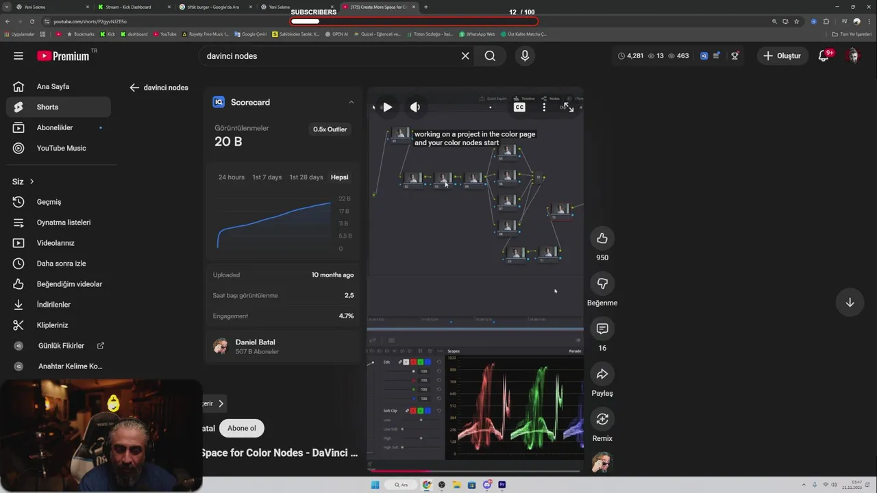Open Ana Sayfa in sidebar
Screen dimensions: 877x493
click(59, 86)
